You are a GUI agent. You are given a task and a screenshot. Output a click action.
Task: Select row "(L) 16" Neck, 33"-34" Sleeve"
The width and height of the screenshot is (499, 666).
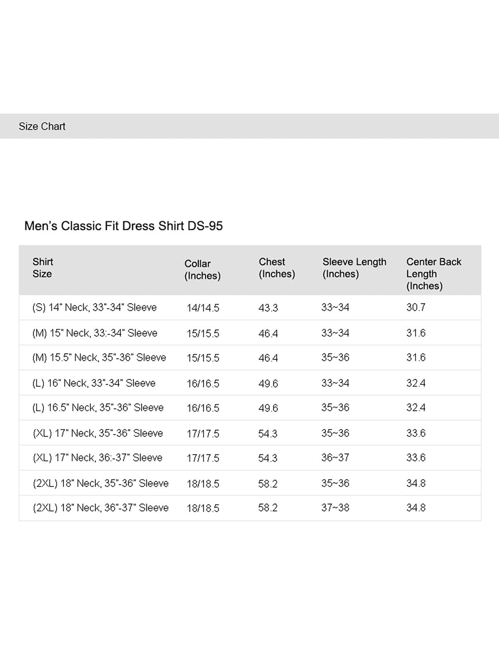point(250,383)
